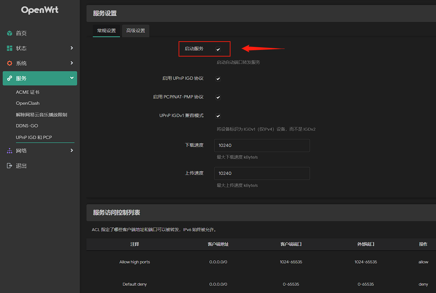Click the cube icon beside 首页

[10, 33]
